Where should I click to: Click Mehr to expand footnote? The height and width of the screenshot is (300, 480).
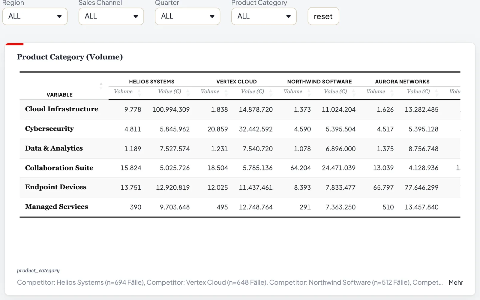pos(456,282)
